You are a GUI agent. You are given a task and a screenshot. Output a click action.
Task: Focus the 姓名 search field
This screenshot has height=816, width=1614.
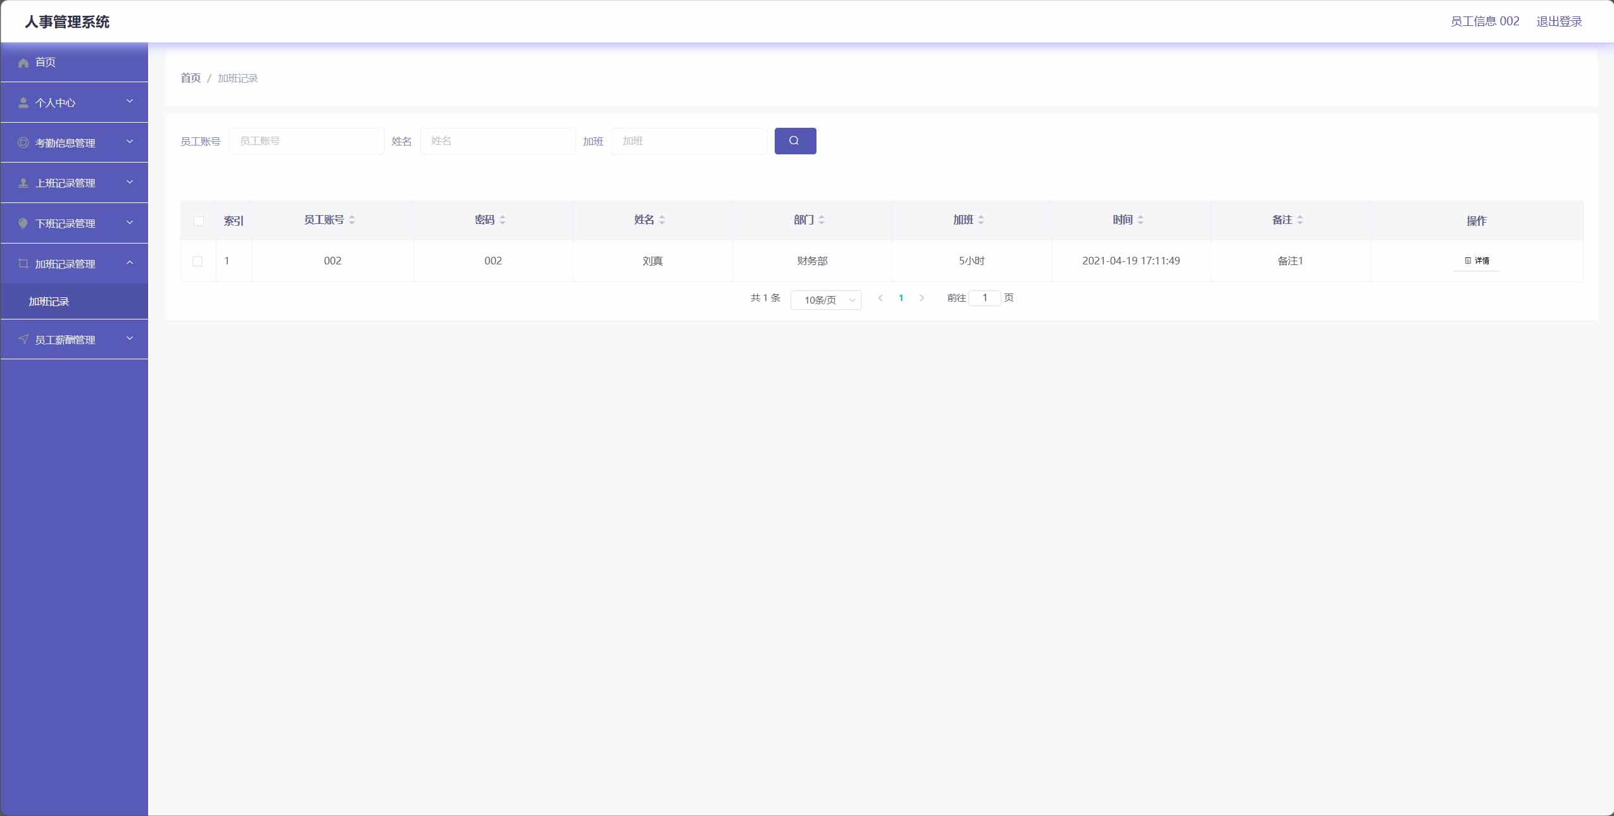point(498,141)
